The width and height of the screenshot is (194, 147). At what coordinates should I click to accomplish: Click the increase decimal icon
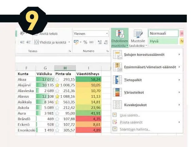100,42
